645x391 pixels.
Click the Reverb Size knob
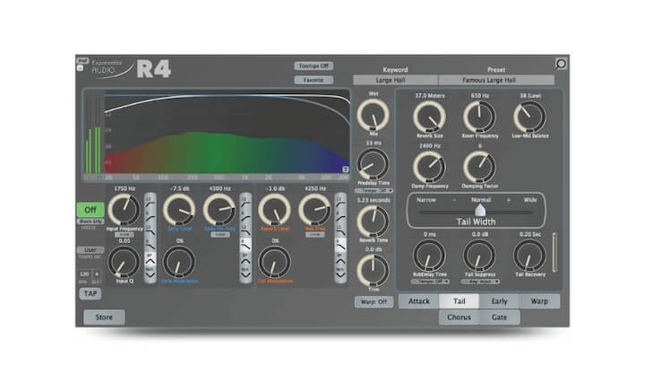[429, 117]
